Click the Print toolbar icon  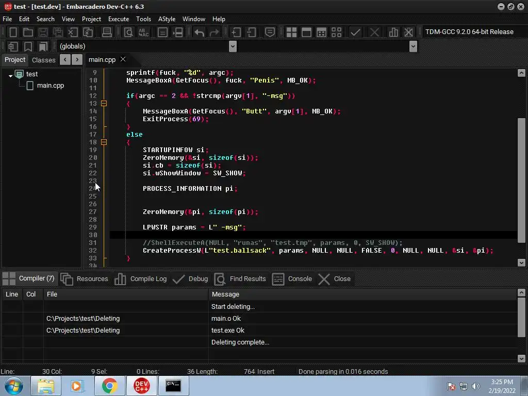coord(107,32)
